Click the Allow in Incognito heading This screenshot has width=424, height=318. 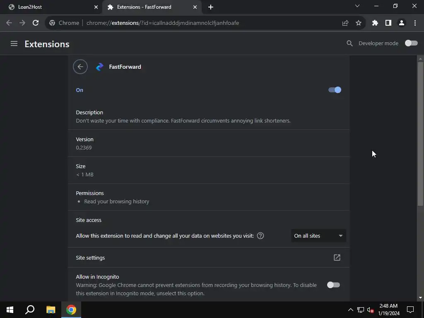[97, 277]
